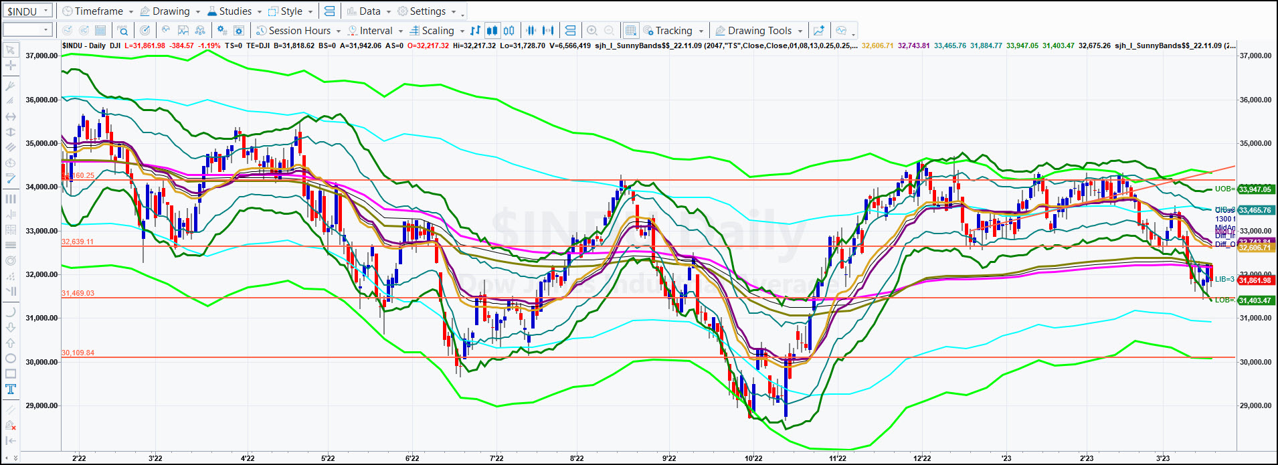Screen dimensions: 1278x465
Task: Click the 10'22 date label on time axis
Action: [x=753, y=458]
